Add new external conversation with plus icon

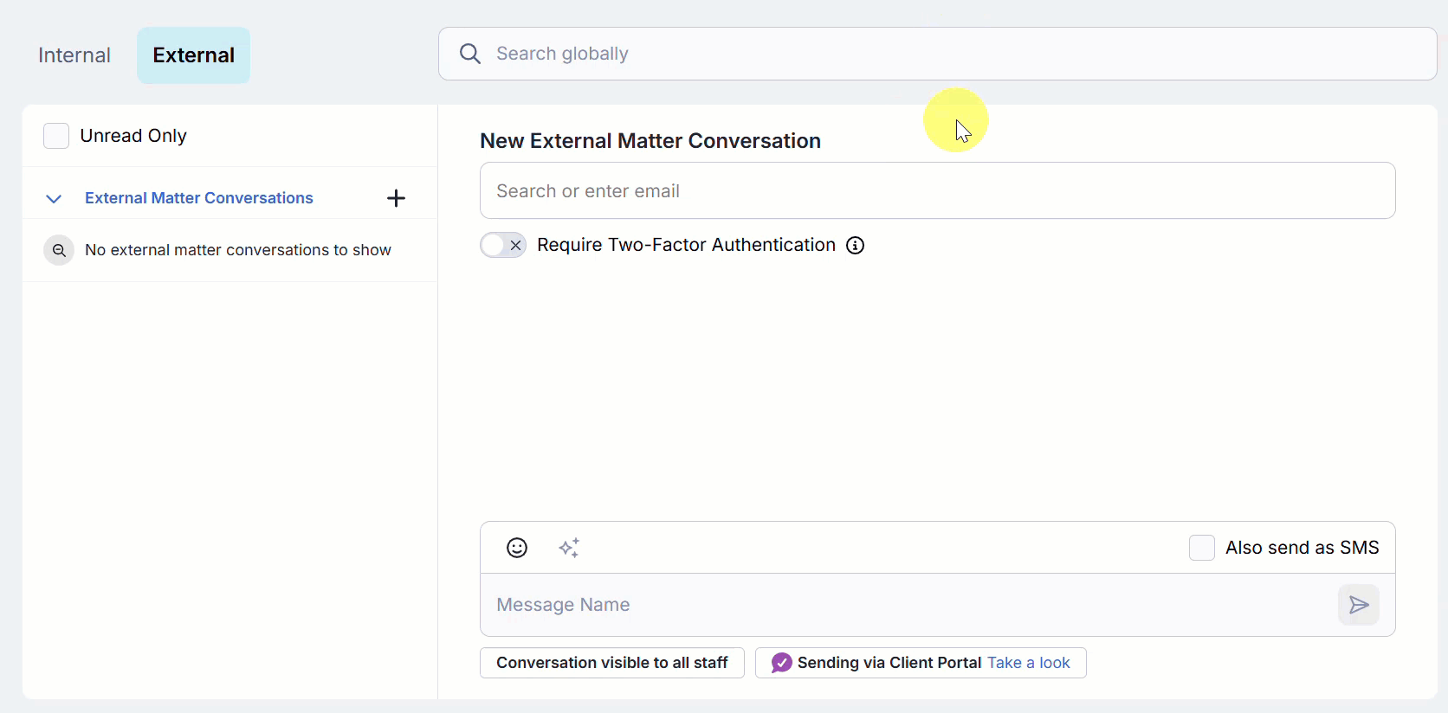(396, 198)
